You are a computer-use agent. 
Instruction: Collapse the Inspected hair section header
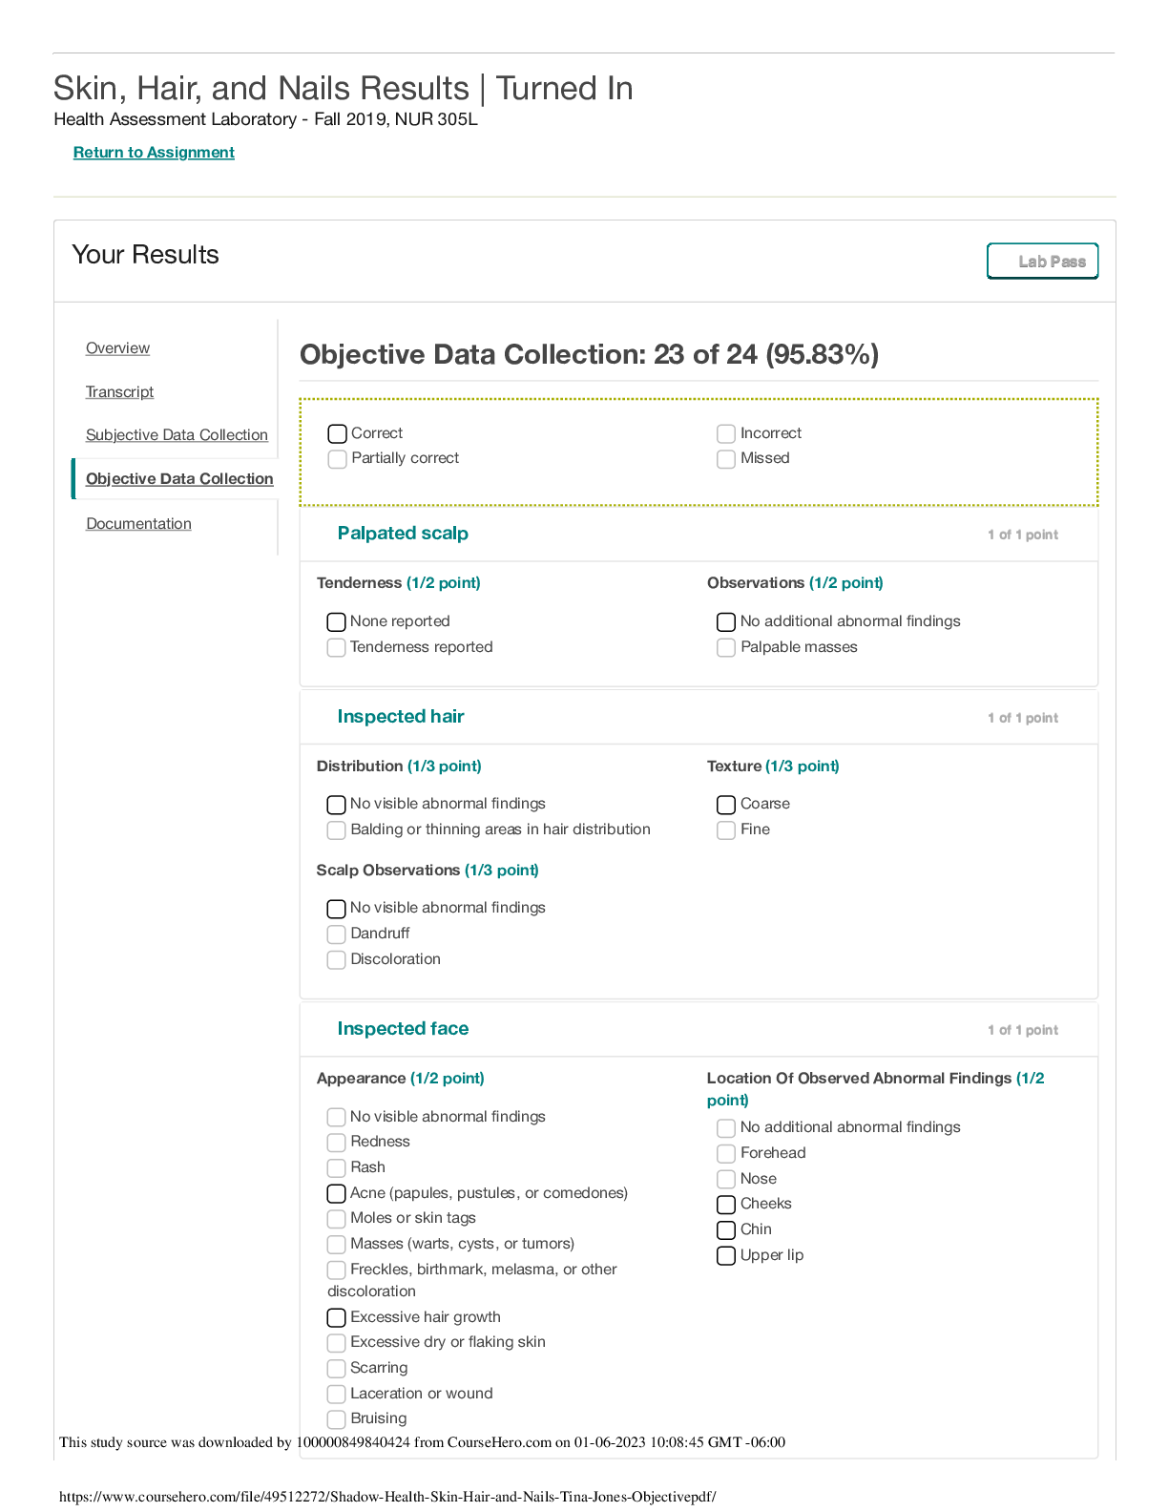[401, 717]
